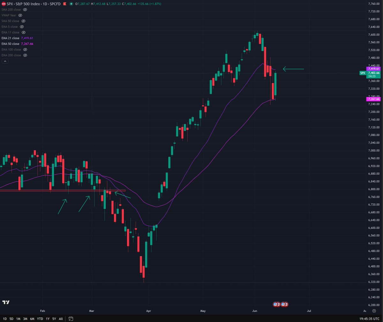Click the SPX 500 symbol logo
This screenshot has width=383, height=322.
click(x=4, y=4)
